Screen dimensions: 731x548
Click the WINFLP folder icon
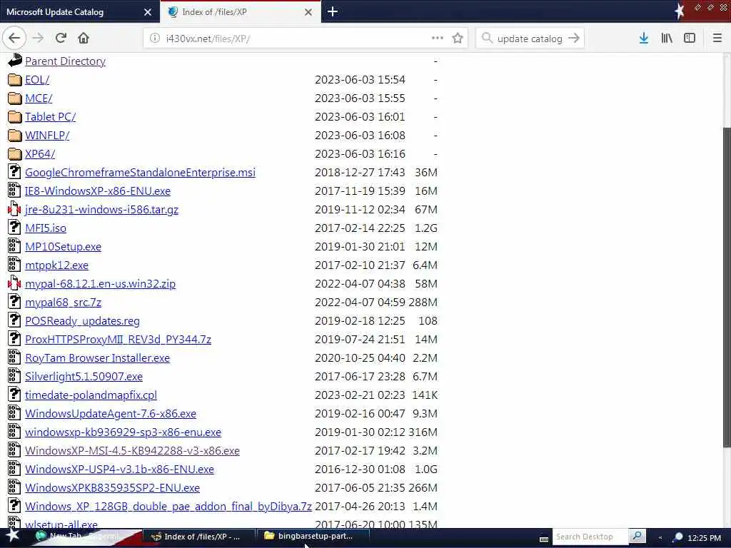tap(15, 135)
